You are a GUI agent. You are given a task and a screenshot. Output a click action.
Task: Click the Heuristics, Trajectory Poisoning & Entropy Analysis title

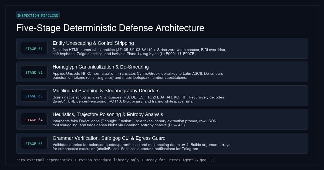click(x=108, y=114)
